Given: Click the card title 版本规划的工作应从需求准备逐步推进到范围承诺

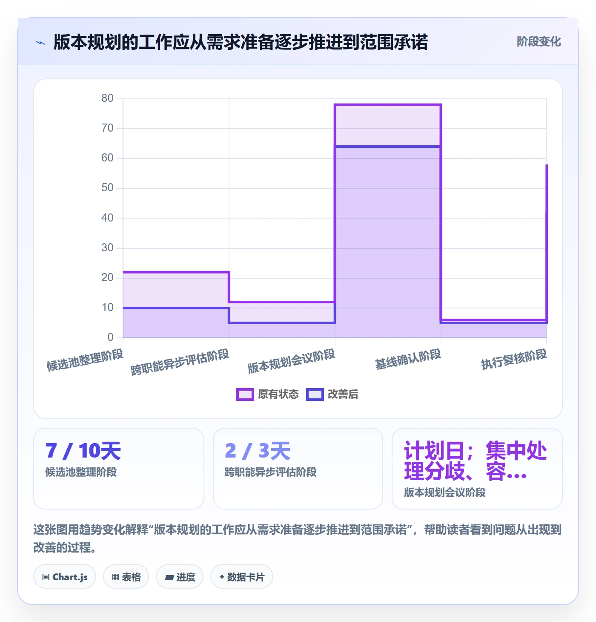Looking at the screenshot, I should coord(241,42).
